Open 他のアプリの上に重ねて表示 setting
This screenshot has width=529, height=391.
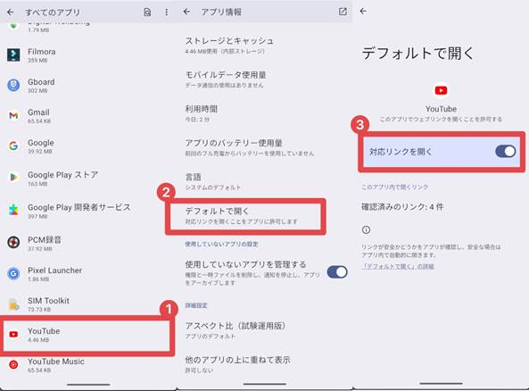pyautogui.click(x=264, y=364)
